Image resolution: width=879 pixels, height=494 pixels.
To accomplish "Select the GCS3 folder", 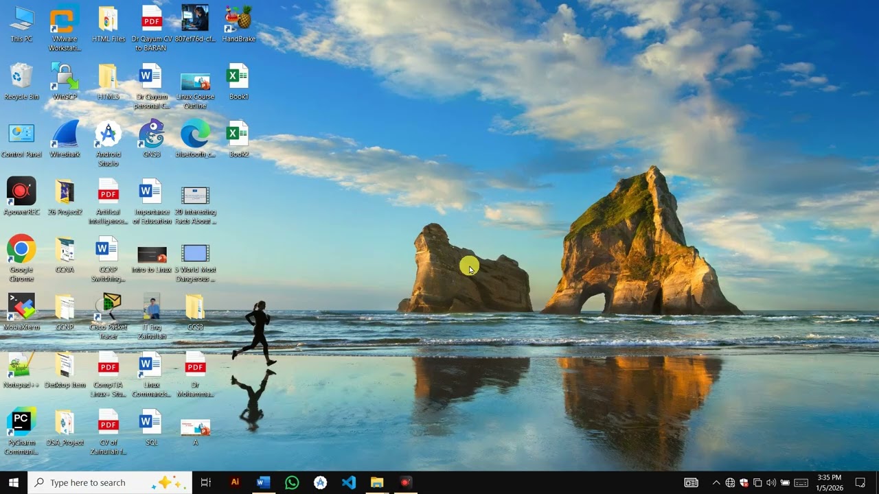I will pyautogui.click(x=195, y=312).
